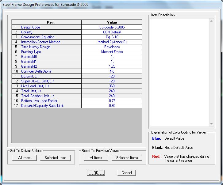Viewport: 223px width, 185px height.
Task: Select the GammaM0 item
Action: click(51, 56)
